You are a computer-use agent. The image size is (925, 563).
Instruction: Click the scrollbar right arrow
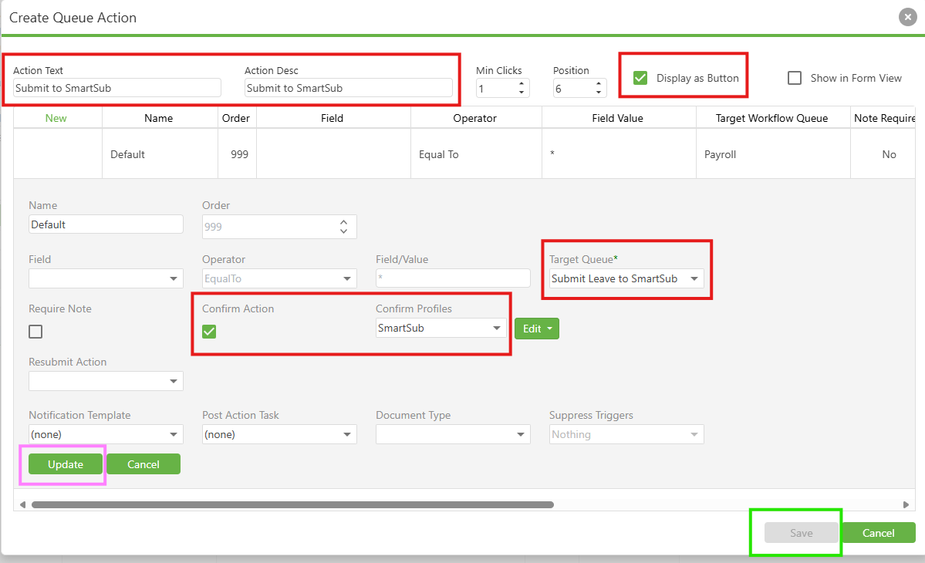(x=906, y=504)
